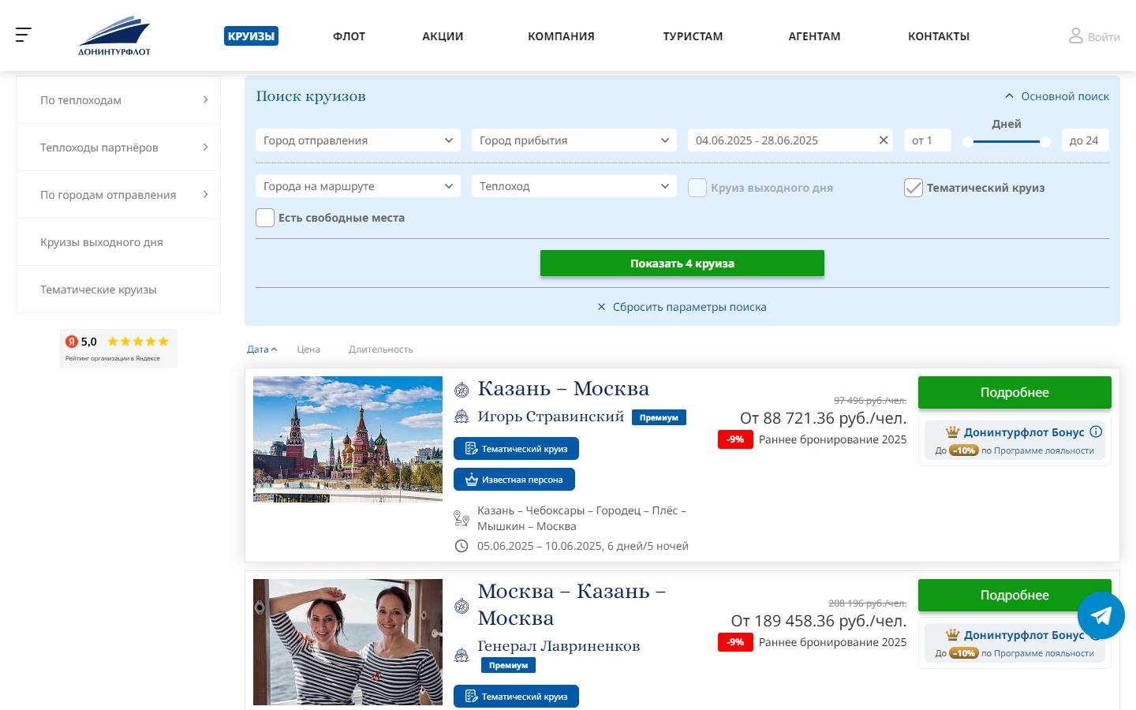Go to the АКЦИИ menu
This screenshot has height=710, width=1136.
(443, 36)
